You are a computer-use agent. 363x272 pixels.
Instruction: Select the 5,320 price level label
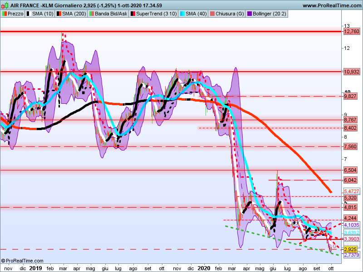click(350, 198)
